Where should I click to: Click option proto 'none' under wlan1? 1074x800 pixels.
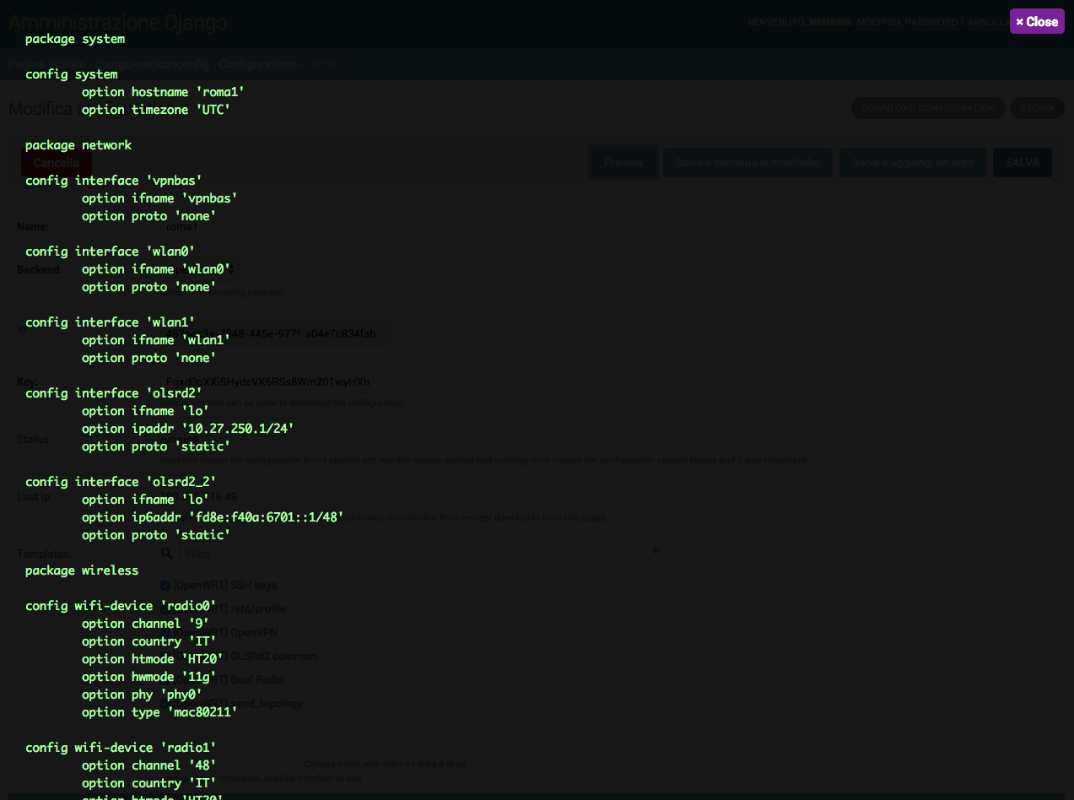point(149,358)
